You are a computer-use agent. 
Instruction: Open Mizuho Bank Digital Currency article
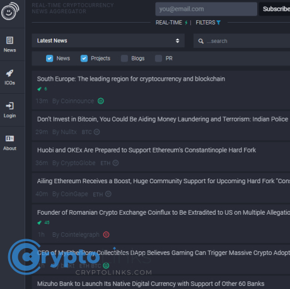click(151, 284)
